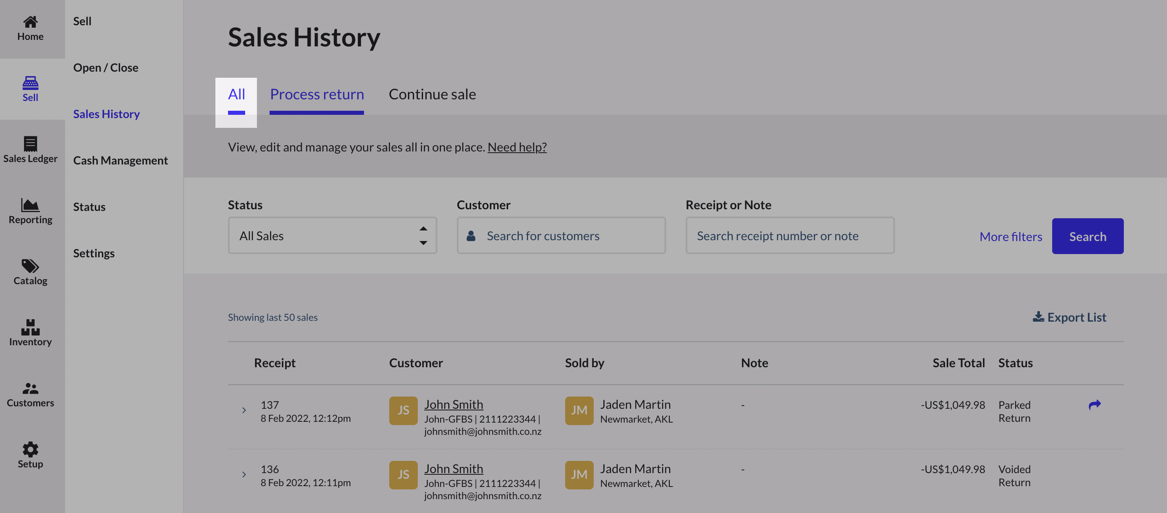This screenshot has width=1167, height=513.
Task: Click the return arrow for receipt 137
Action: click(1095, 405)
